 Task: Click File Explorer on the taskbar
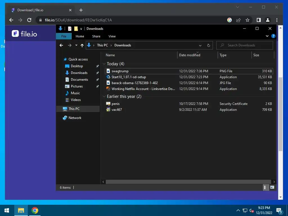(21, 210)
